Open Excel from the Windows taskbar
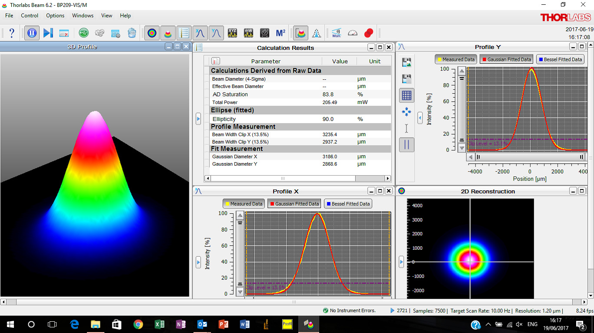This screenshot has width=594, height=333. pos(159,324)
